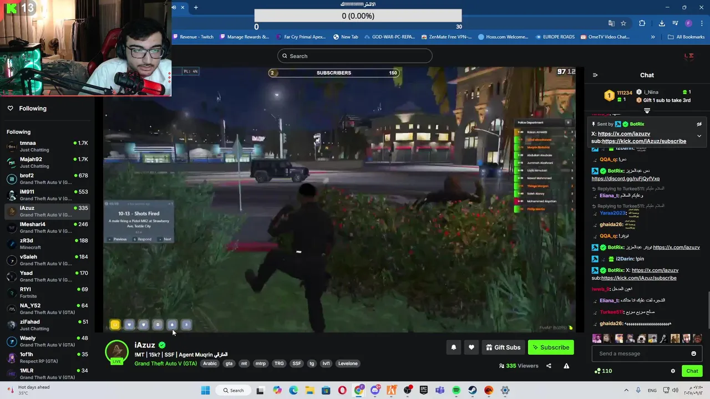The width and height of the screenshot is (710, 399).
Task: Open Discord from taskbar
Action: tap(375, 390)
